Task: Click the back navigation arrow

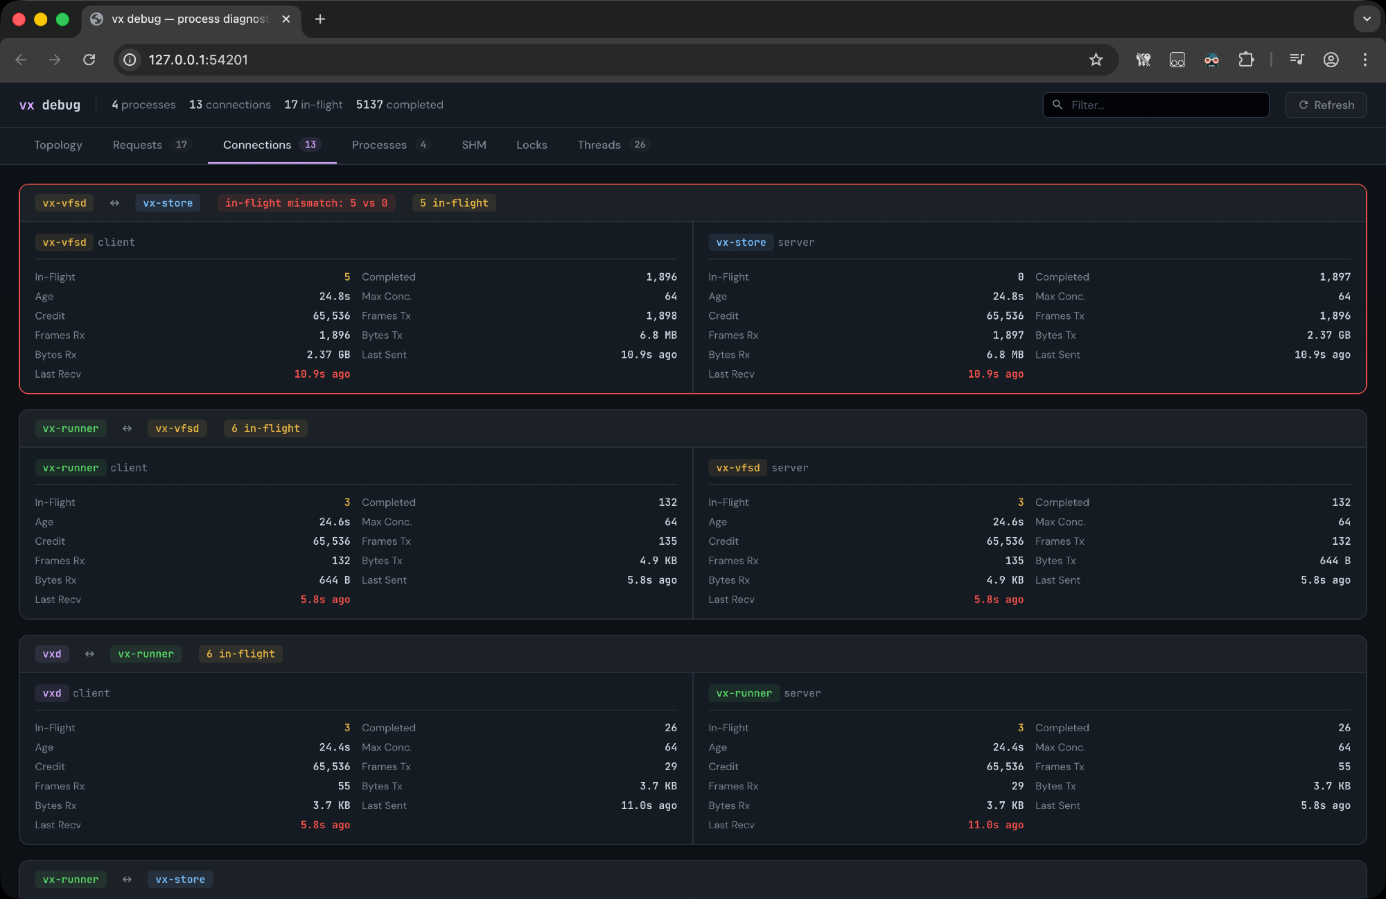Action: 21,60
